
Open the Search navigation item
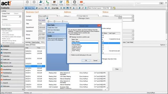(12, 83)
